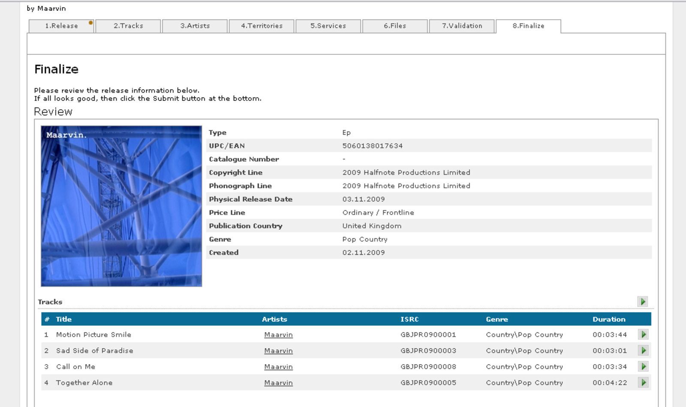
Task: Click the Title column header
Action: coord(63,319)
